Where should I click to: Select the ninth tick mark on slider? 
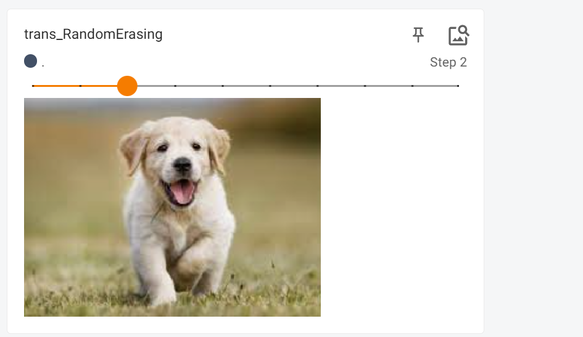[x=412, y=86]
